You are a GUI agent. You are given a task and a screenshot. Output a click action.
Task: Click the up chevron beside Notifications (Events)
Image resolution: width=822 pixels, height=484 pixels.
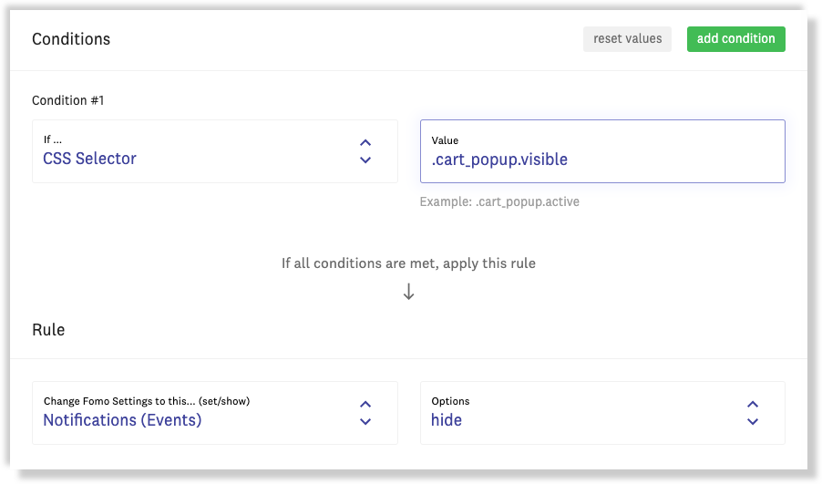point(365,404)
